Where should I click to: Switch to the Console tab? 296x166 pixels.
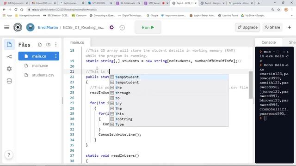pos(268,42)
